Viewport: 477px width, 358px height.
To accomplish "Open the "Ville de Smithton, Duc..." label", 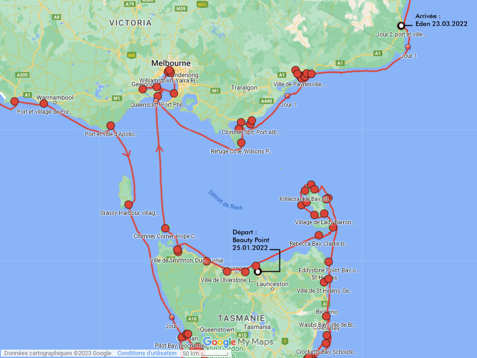I will click(x=179, y=261).
